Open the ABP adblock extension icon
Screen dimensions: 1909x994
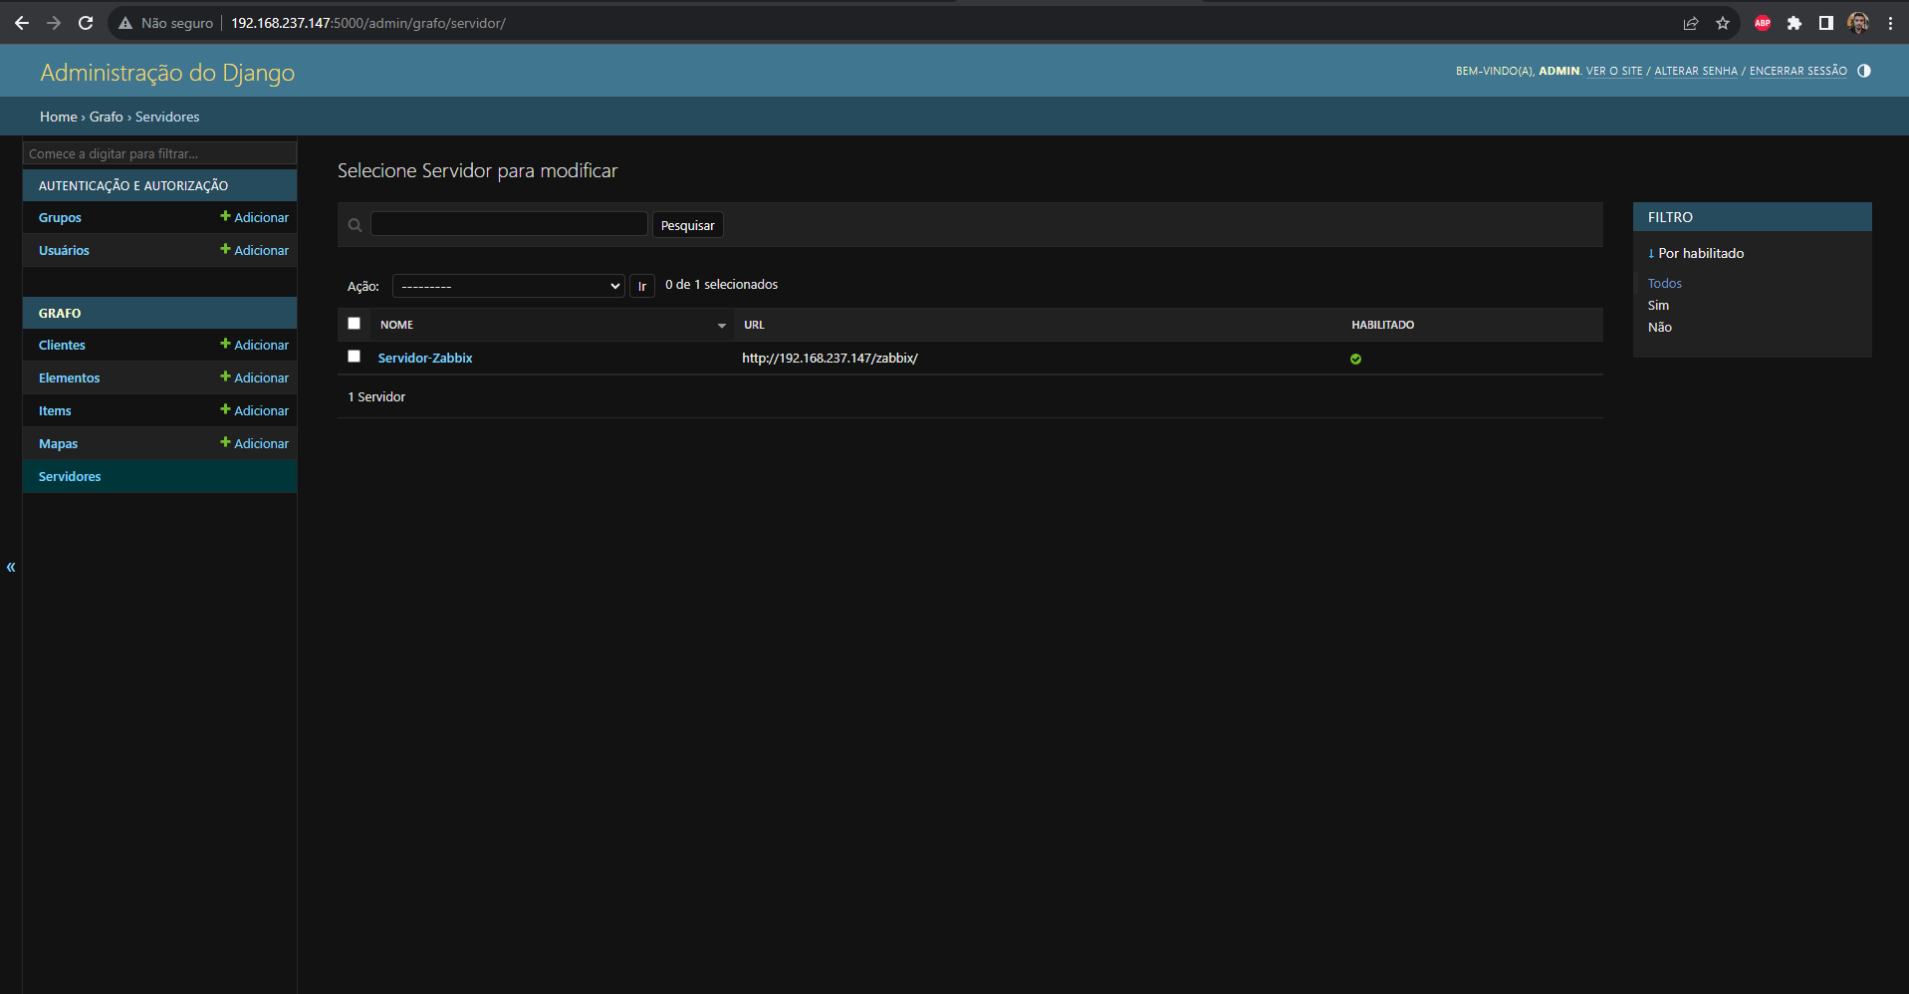(x=1763, y=23)
